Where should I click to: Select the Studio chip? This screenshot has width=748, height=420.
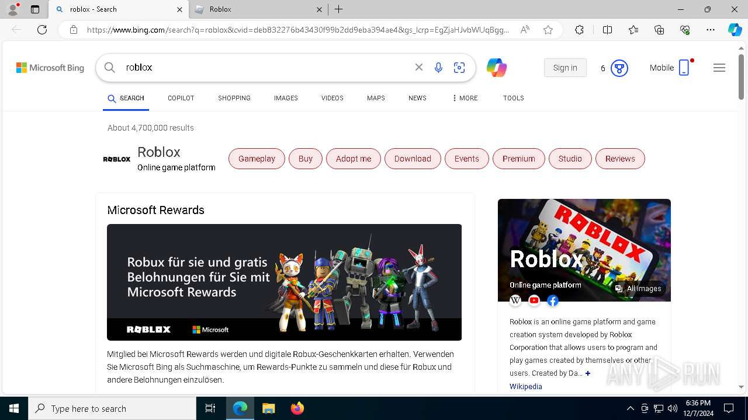pos(570,159)
